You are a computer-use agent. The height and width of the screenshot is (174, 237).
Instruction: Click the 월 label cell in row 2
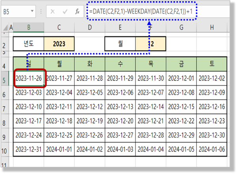tap(120, 44)
